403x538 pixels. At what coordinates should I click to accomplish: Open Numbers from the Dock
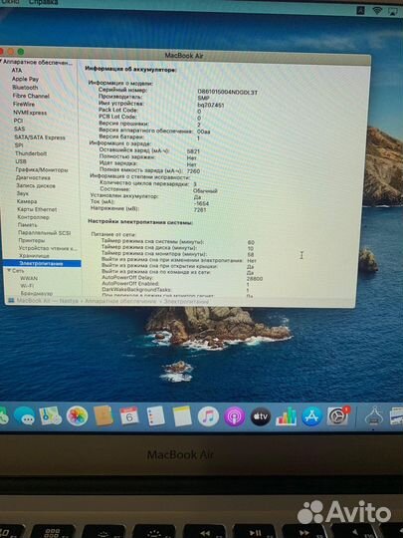pos(287,416)
